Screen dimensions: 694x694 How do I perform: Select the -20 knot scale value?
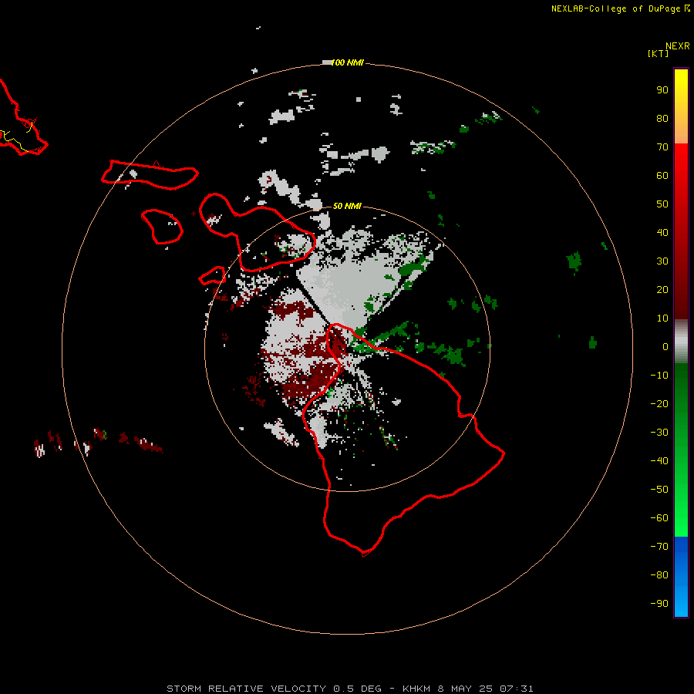point(659,404)
